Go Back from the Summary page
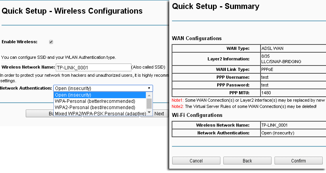This screenshot has width=326, height=173. 247,161
